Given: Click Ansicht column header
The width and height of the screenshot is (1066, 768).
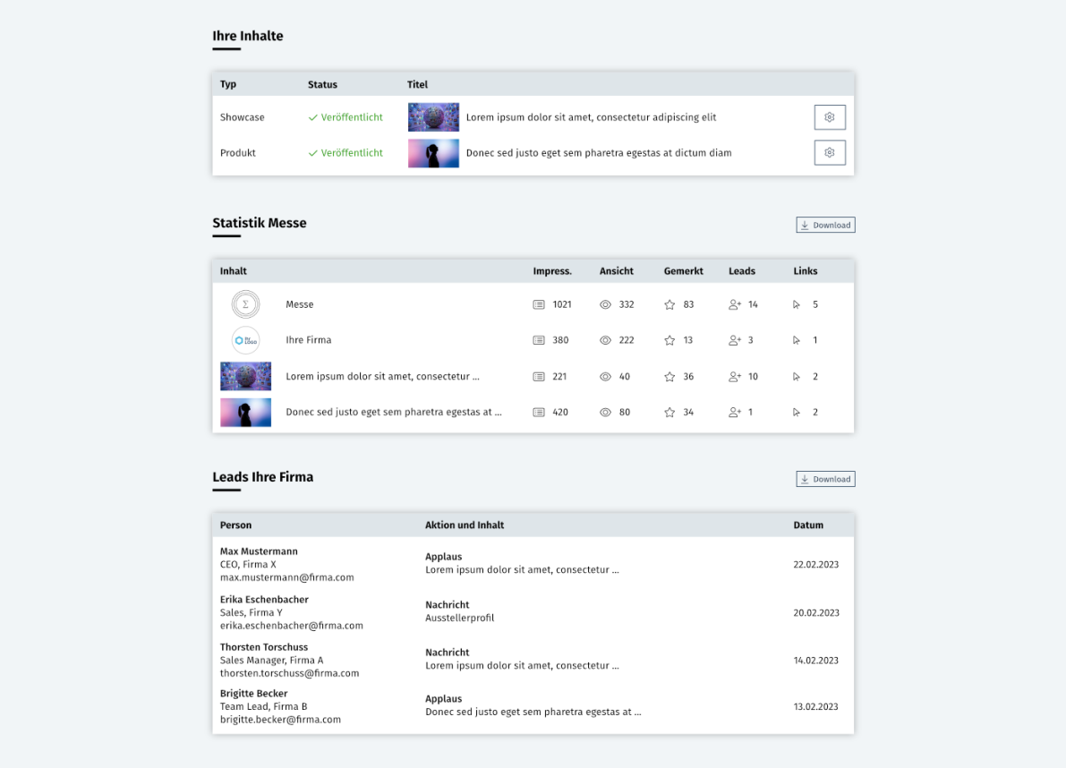Looking at the screenshot, I should [x=616, y=270].
